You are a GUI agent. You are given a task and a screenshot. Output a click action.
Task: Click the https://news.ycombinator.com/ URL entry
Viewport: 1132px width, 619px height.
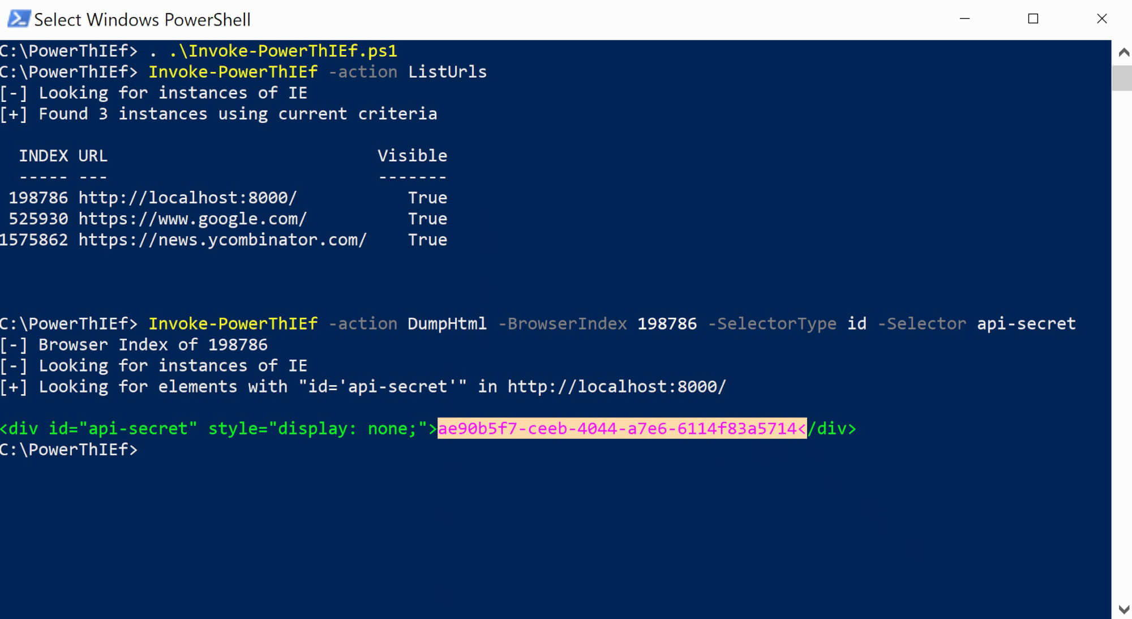(x=222, y=240)
